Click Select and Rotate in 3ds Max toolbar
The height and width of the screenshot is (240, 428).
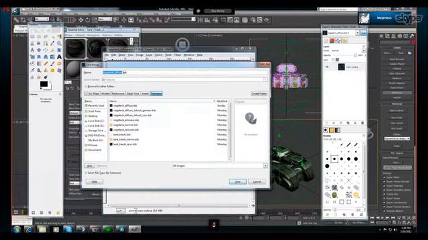pyautogui.click(x=88, y=20)
